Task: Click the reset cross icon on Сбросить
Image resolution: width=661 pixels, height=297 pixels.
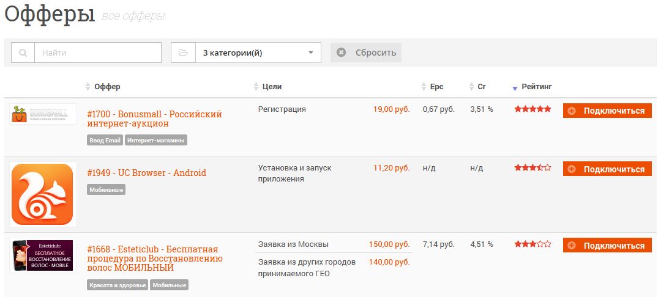Action: [x=341, y=53]
